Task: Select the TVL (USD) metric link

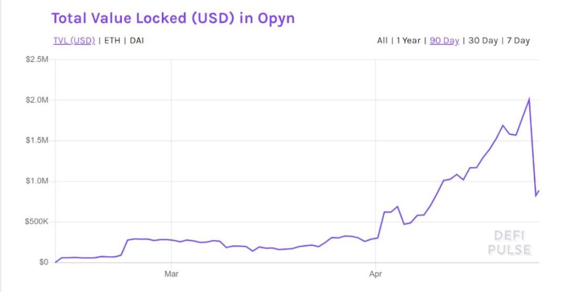Action: (x=74, y=41)
